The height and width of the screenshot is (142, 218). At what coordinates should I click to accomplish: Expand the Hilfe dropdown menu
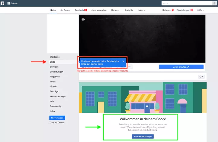(200, 10)
